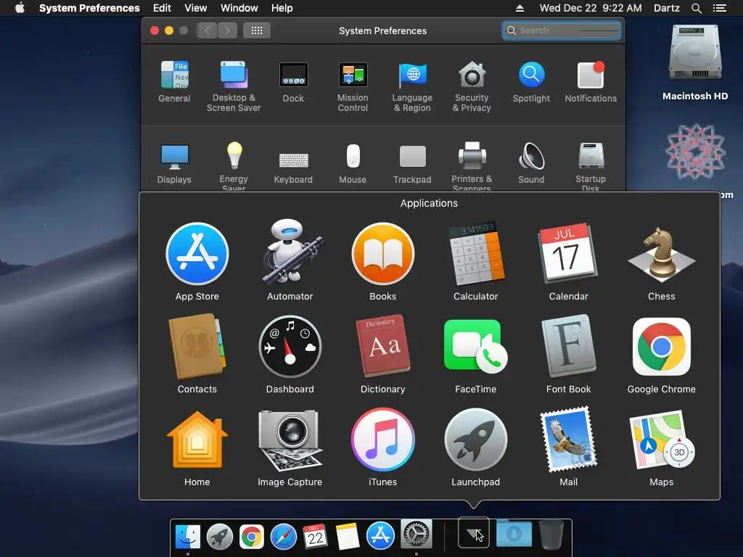
Task: Open the Edit menu
Action: tap(162, 8)
